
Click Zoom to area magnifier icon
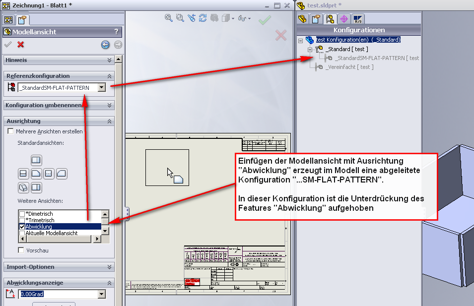(180, 18)
